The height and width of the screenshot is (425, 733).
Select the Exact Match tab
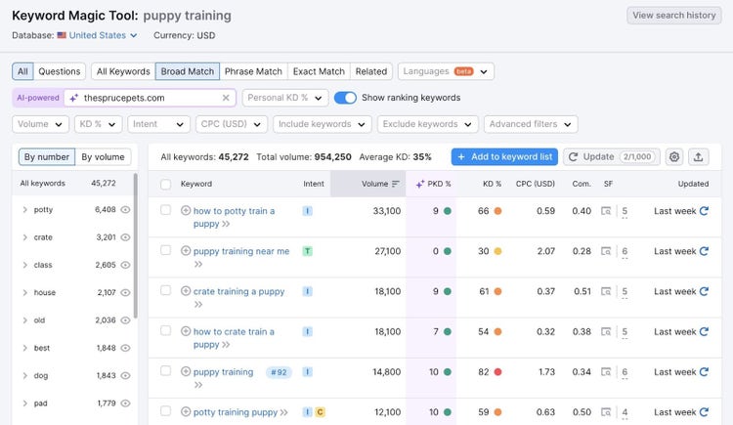coord(319,71)
